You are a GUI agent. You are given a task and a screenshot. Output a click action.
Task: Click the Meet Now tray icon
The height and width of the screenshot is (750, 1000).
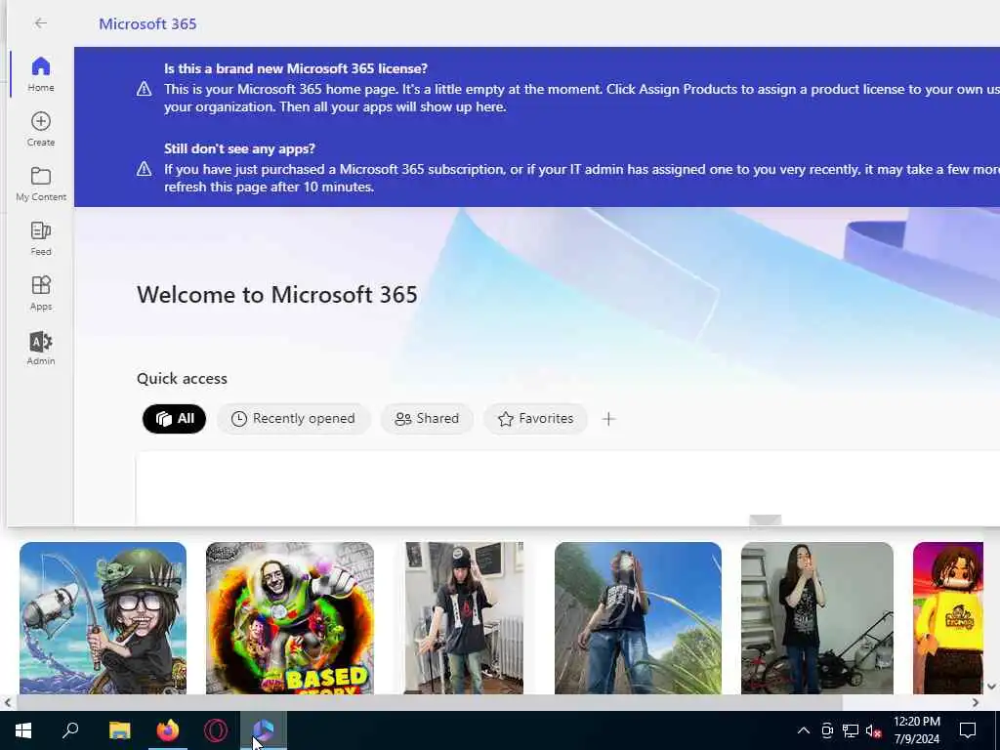827,730
